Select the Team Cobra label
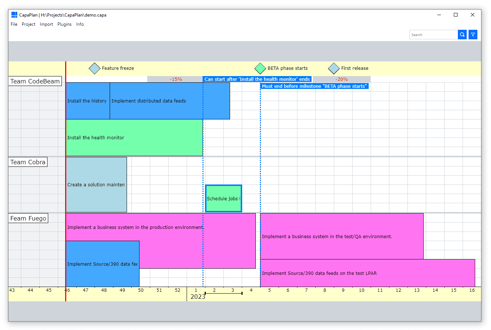Viewport: 491px width, 330px height. [28, 162]
